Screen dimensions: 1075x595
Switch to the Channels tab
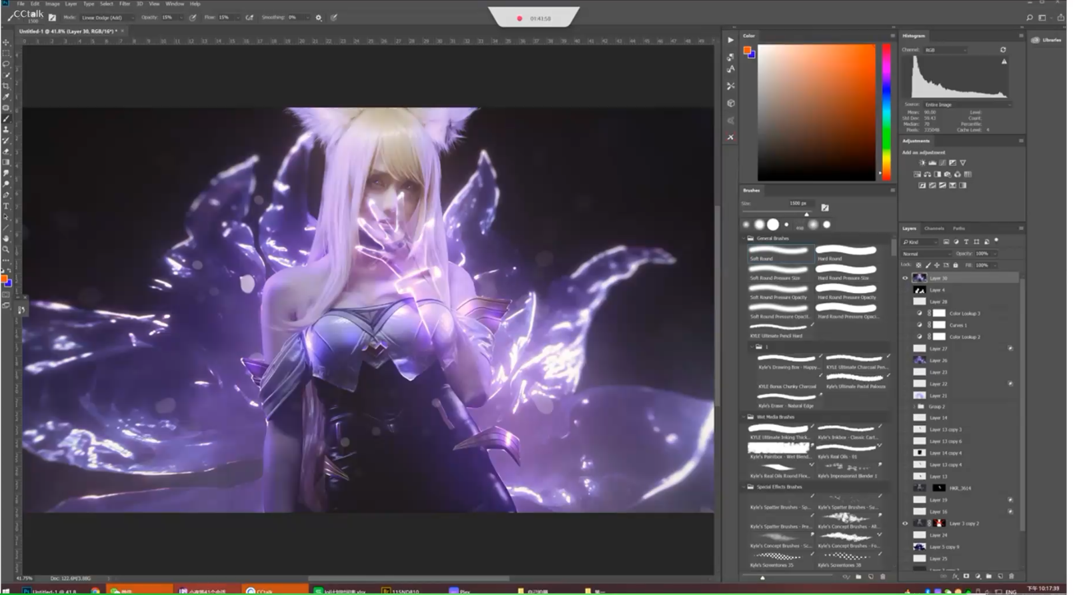934,228
